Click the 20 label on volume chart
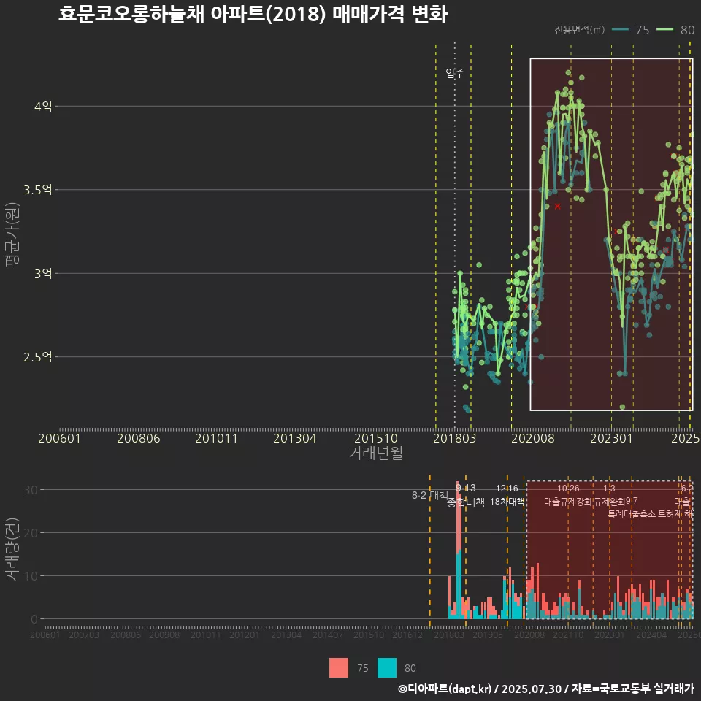The width and height of the screenshot is (701, 701). 31,533
